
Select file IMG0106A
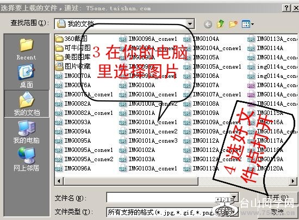(x=201, y=76)
